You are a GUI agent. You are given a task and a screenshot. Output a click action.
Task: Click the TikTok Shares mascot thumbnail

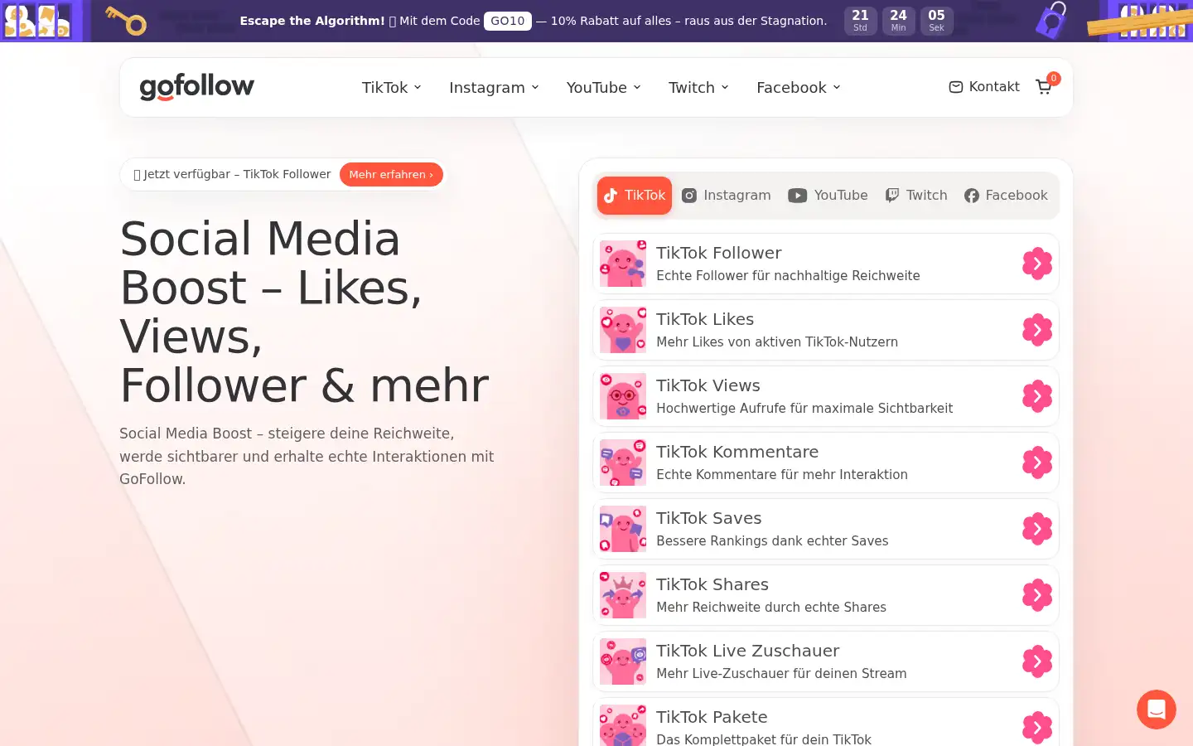coord(623,595)
